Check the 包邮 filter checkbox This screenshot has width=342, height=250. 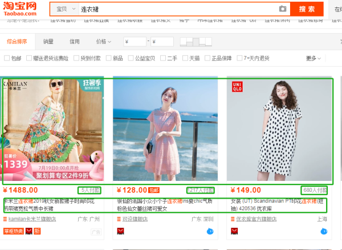tap(7, 58)
